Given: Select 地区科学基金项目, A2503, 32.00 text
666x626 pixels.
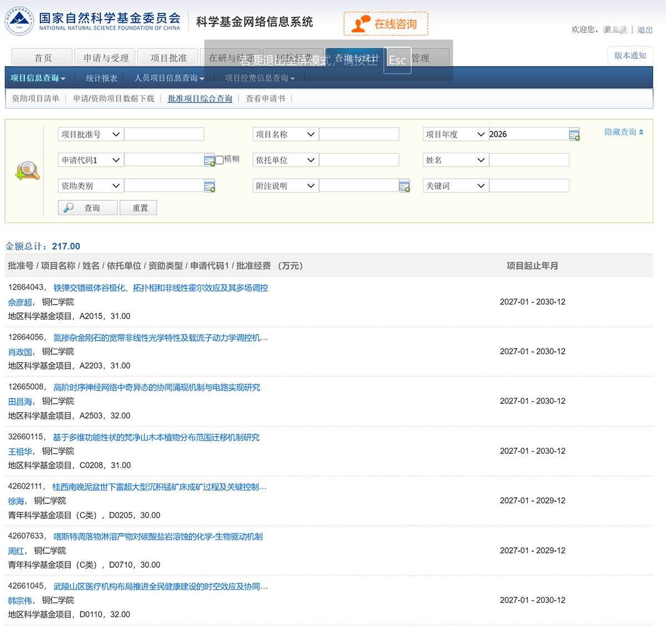Looking at the screenshot, I should pos(69,416).
